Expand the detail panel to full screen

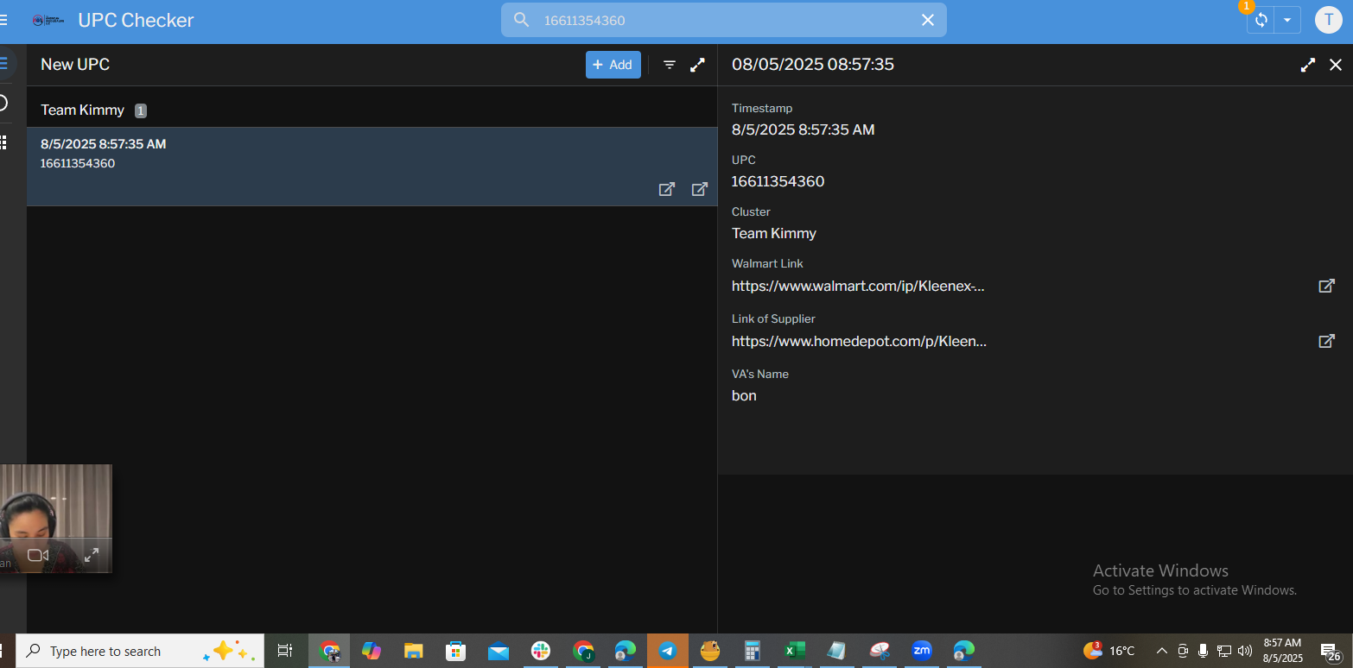(1308, 65)
